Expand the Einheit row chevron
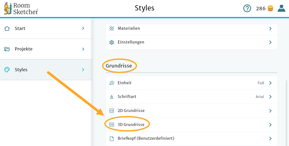The height and width of the screenshot is (146, 289). pos(270,83)
